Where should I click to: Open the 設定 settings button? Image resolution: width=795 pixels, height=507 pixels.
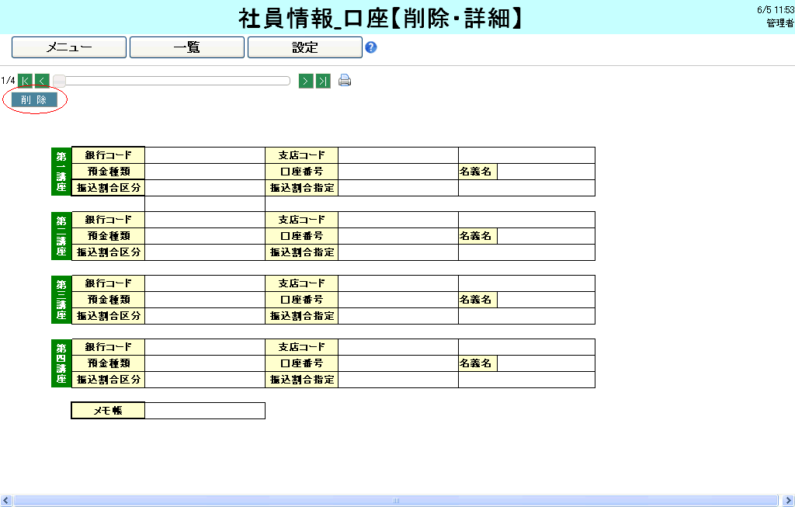pyautogui.click(x=305, y=47)
